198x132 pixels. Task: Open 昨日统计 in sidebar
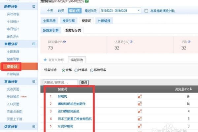[13, 29]
